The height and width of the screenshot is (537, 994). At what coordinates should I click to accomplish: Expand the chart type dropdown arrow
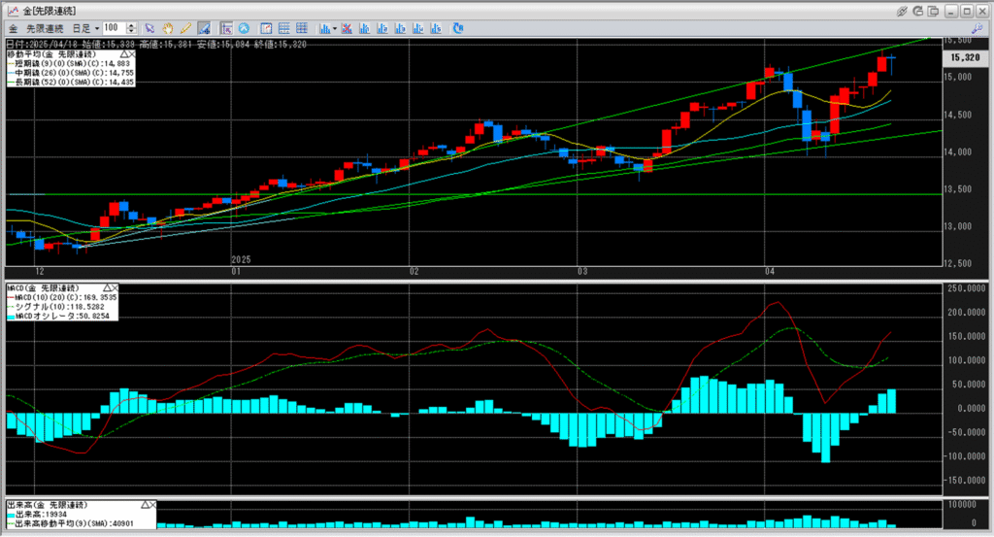click(x=334, y=28)
